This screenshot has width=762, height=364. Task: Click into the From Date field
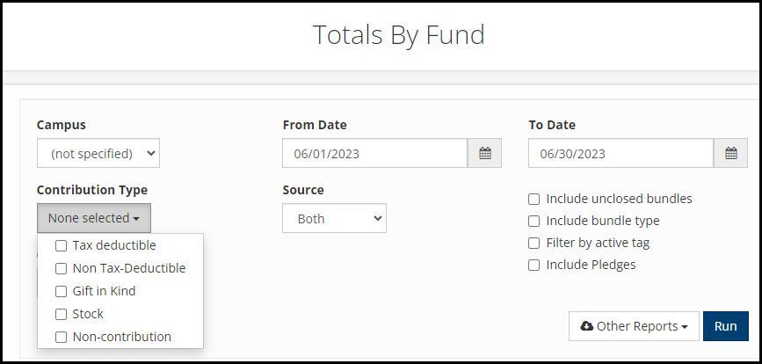(374, 154)
